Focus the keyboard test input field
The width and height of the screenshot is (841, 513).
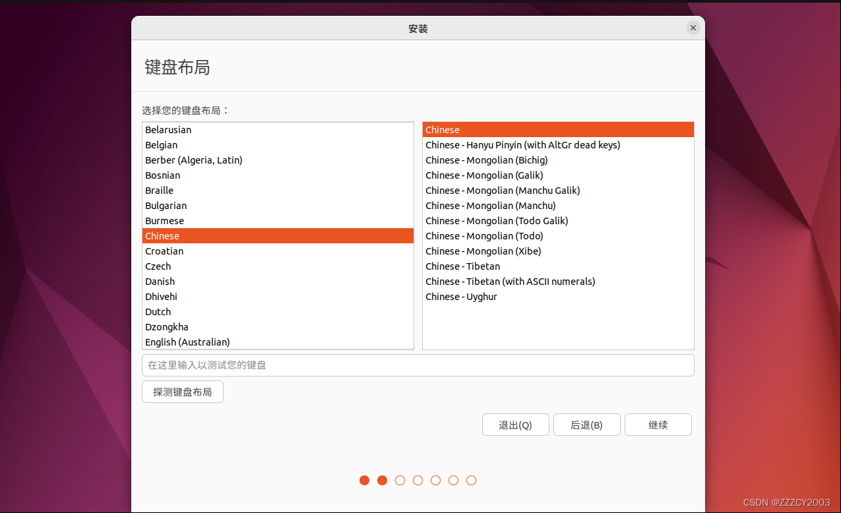[x=418, y=365]
